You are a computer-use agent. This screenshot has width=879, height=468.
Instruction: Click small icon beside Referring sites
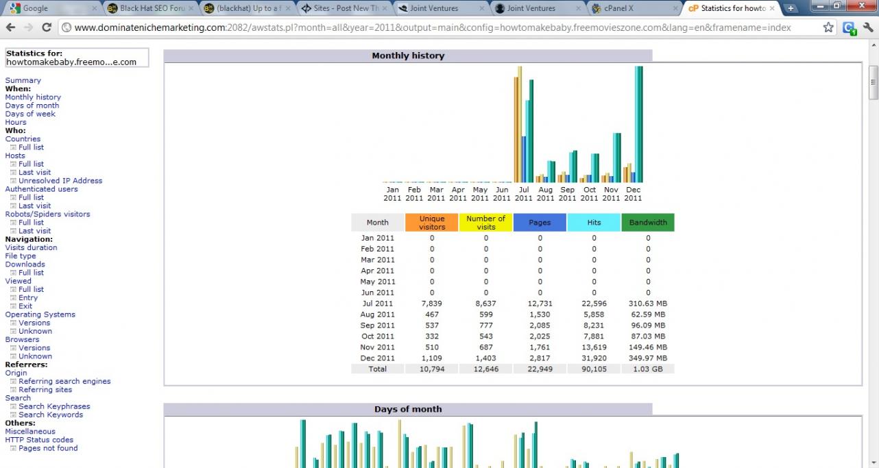point(14,390)
